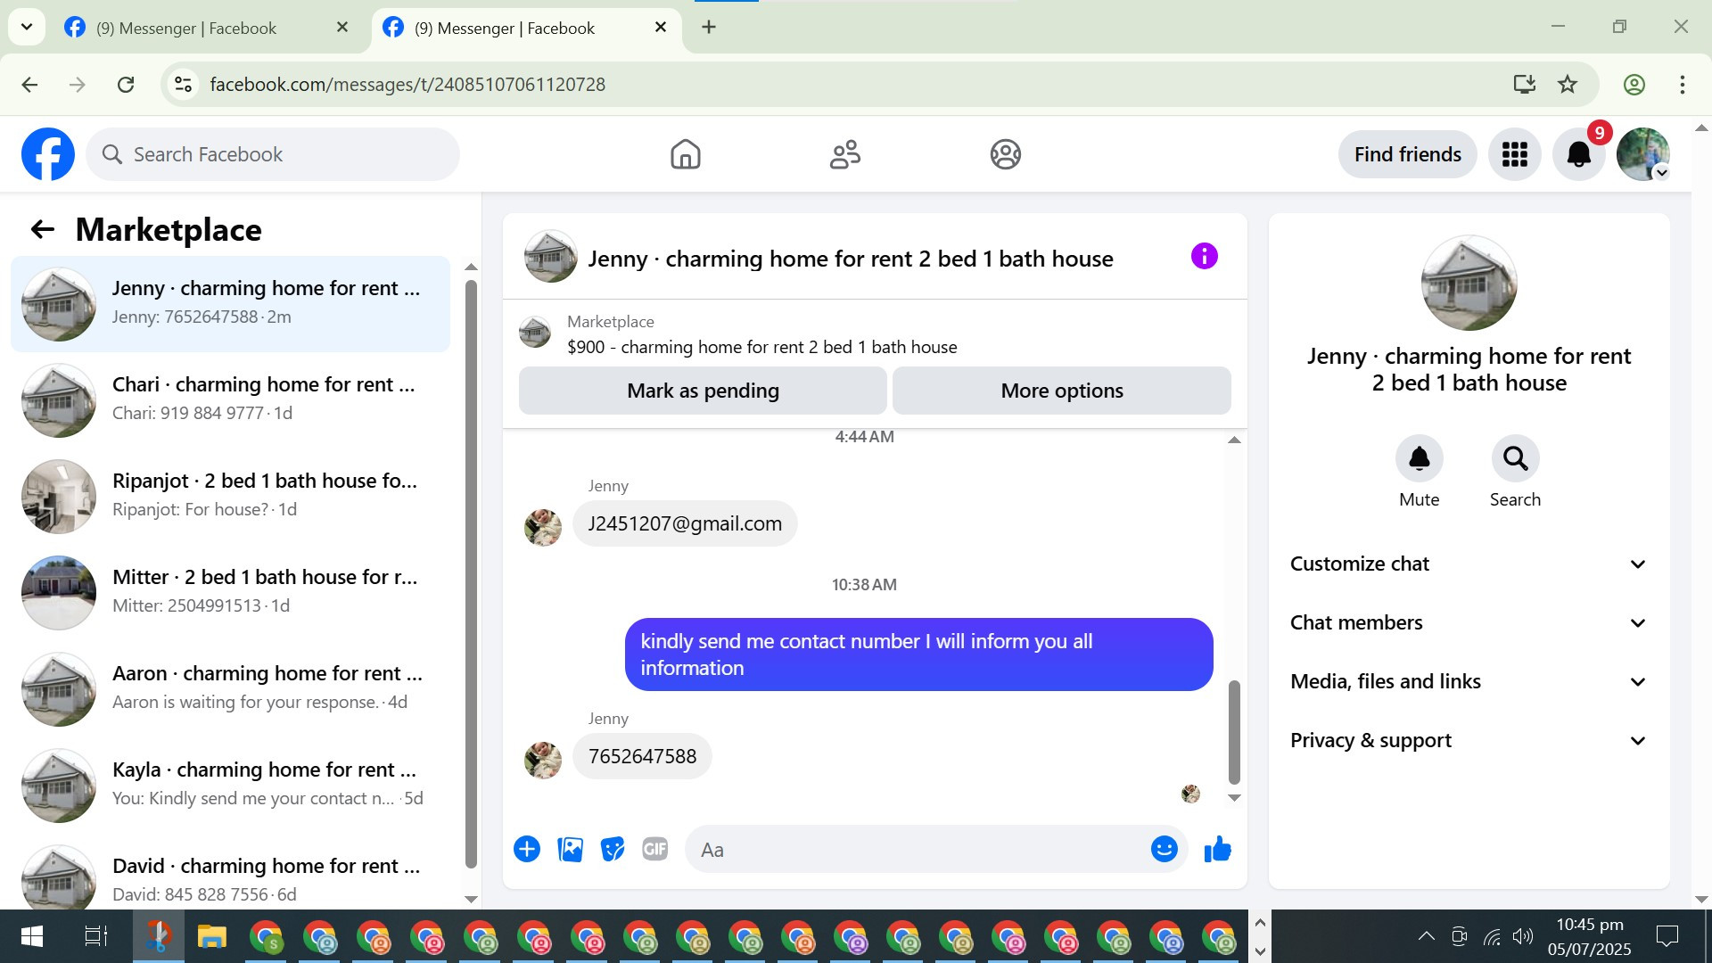Click the Mark as pending button

click(x=703, y=391)
